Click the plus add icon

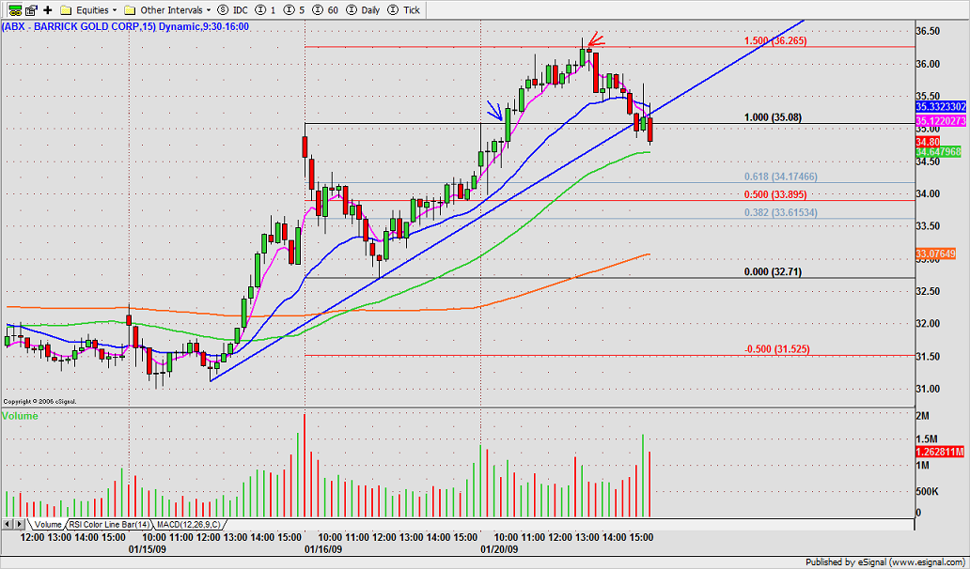(48, 10)
